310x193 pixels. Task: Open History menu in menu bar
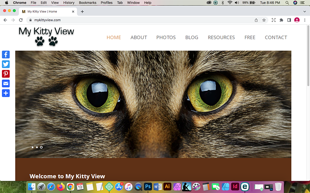pos(69,3)
